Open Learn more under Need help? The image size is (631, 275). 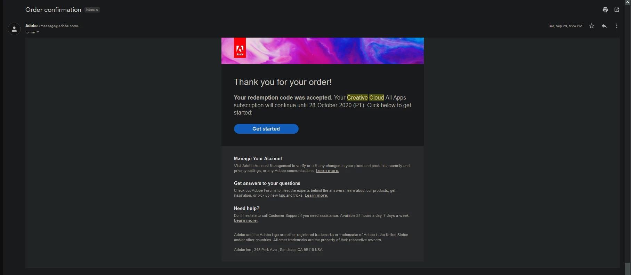click(246, 221)
